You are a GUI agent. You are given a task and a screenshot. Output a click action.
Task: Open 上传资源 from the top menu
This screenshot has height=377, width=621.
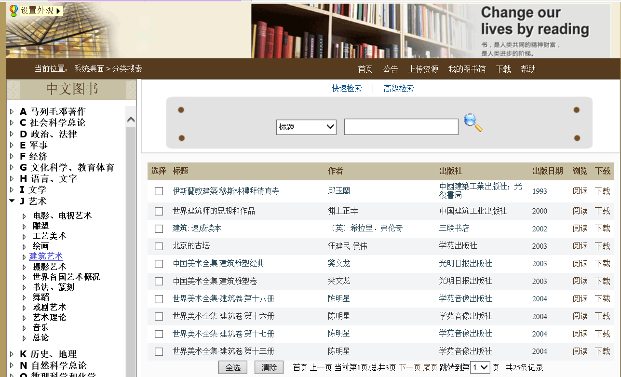tap(423, 69)
